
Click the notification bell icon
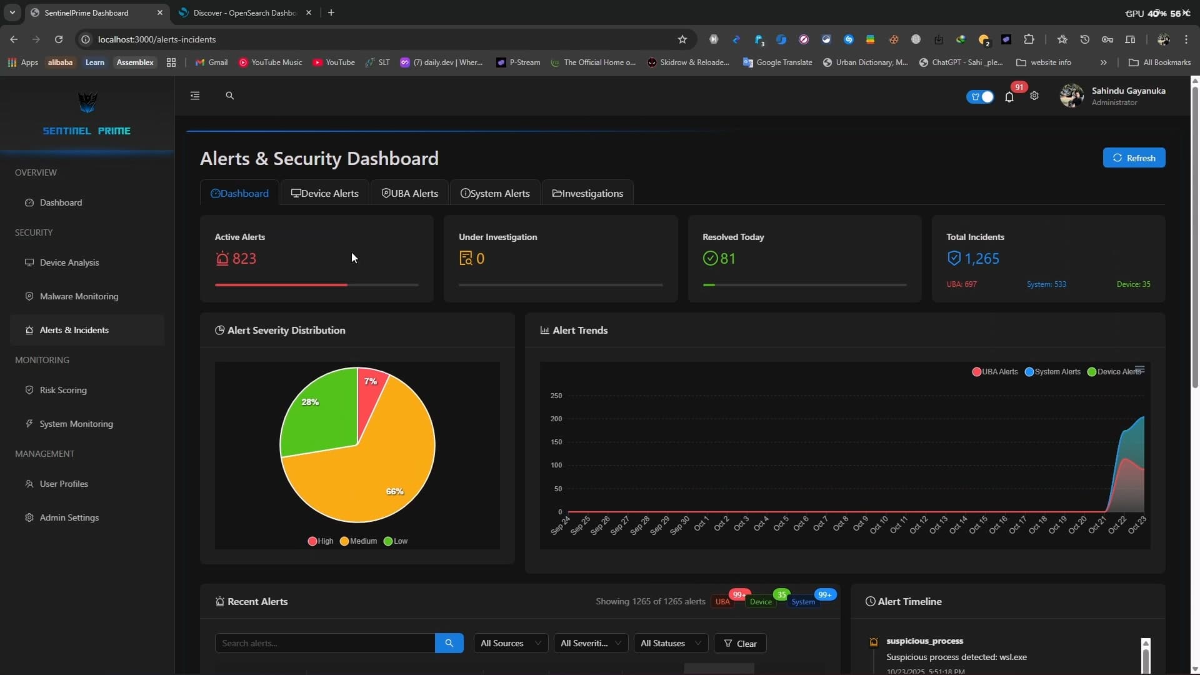click(1009, 96)
